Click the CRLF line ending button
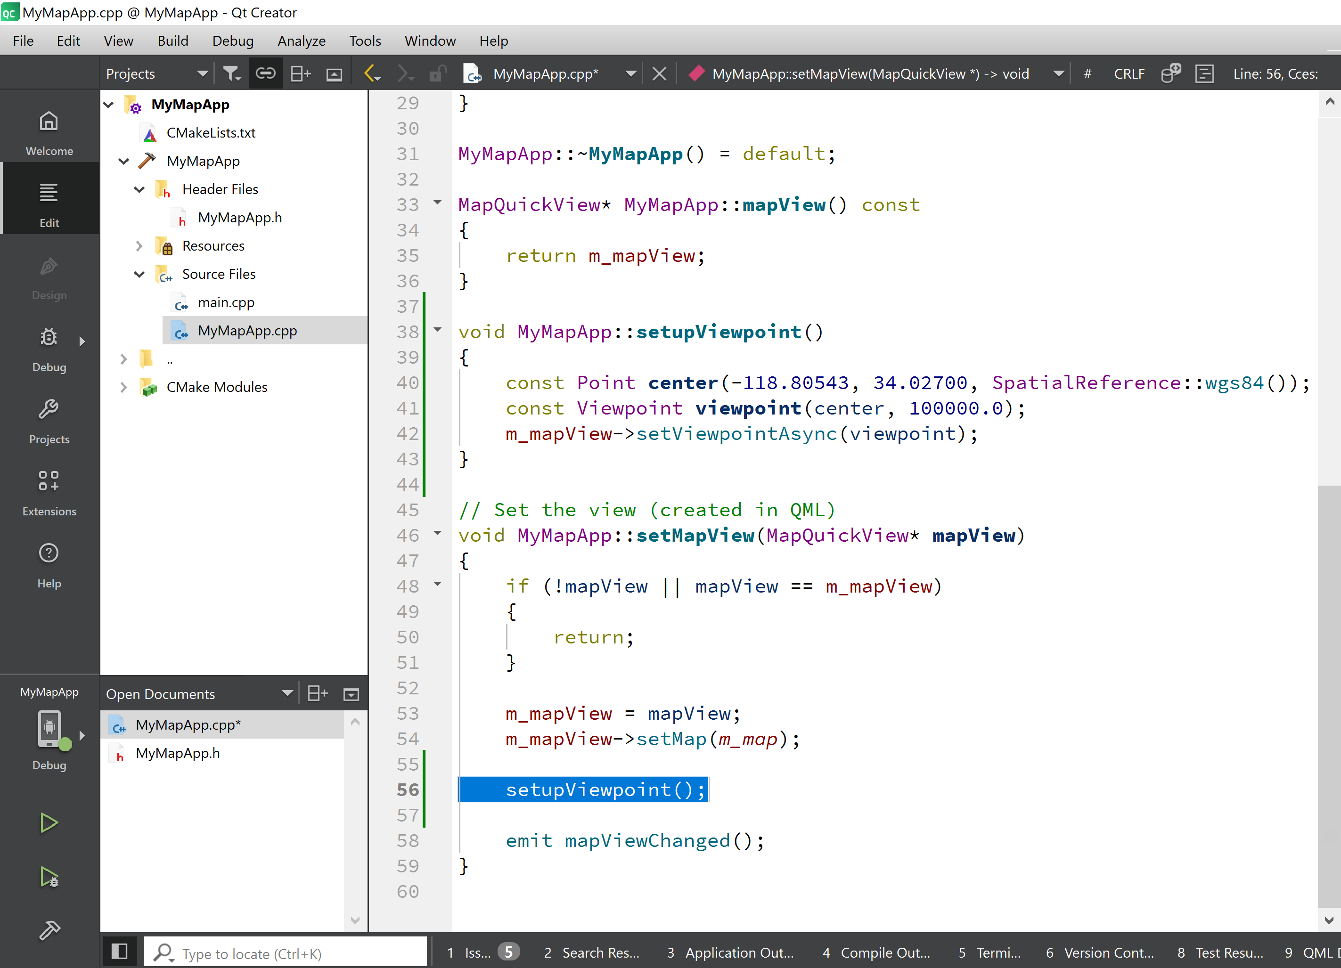 click(x=1129, y=74)
